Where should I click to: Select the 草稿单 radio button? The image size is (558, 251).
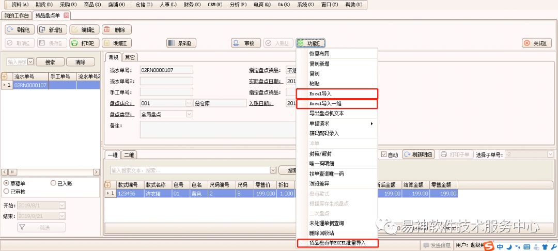click(x=6, y=183)
